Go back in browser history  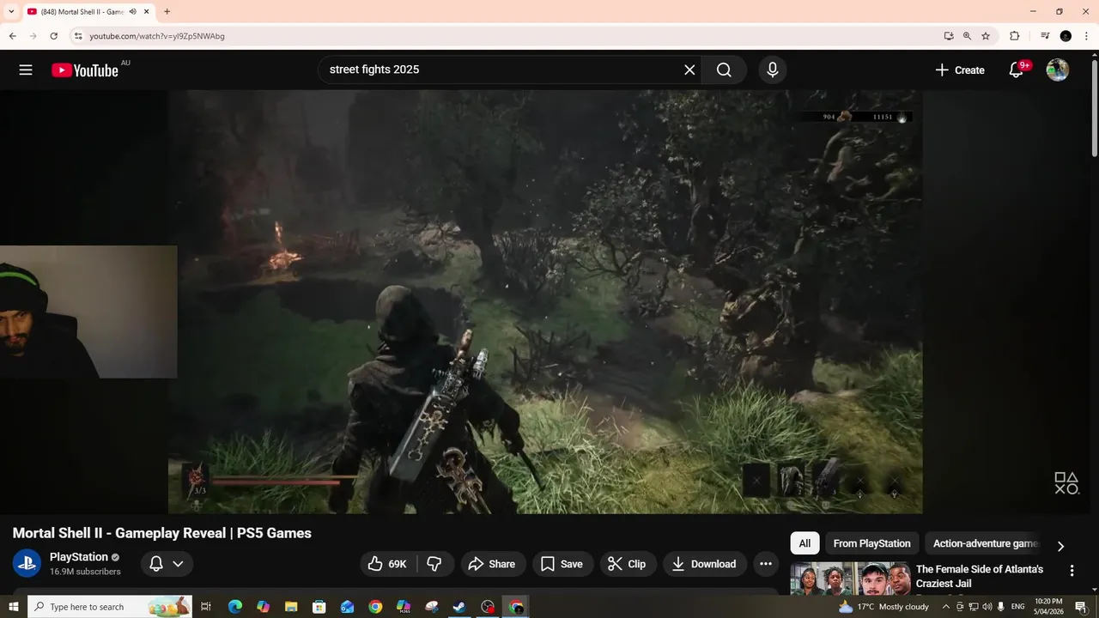[x=13, y=36]
